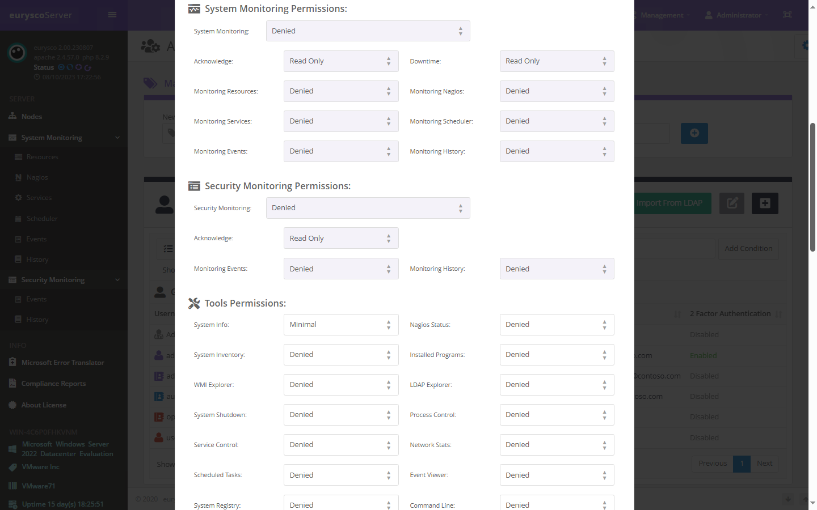Viewport: 817px width, 510px height.
Task: Open the System Monitoring permission dropdown
Action: point(368,31)
